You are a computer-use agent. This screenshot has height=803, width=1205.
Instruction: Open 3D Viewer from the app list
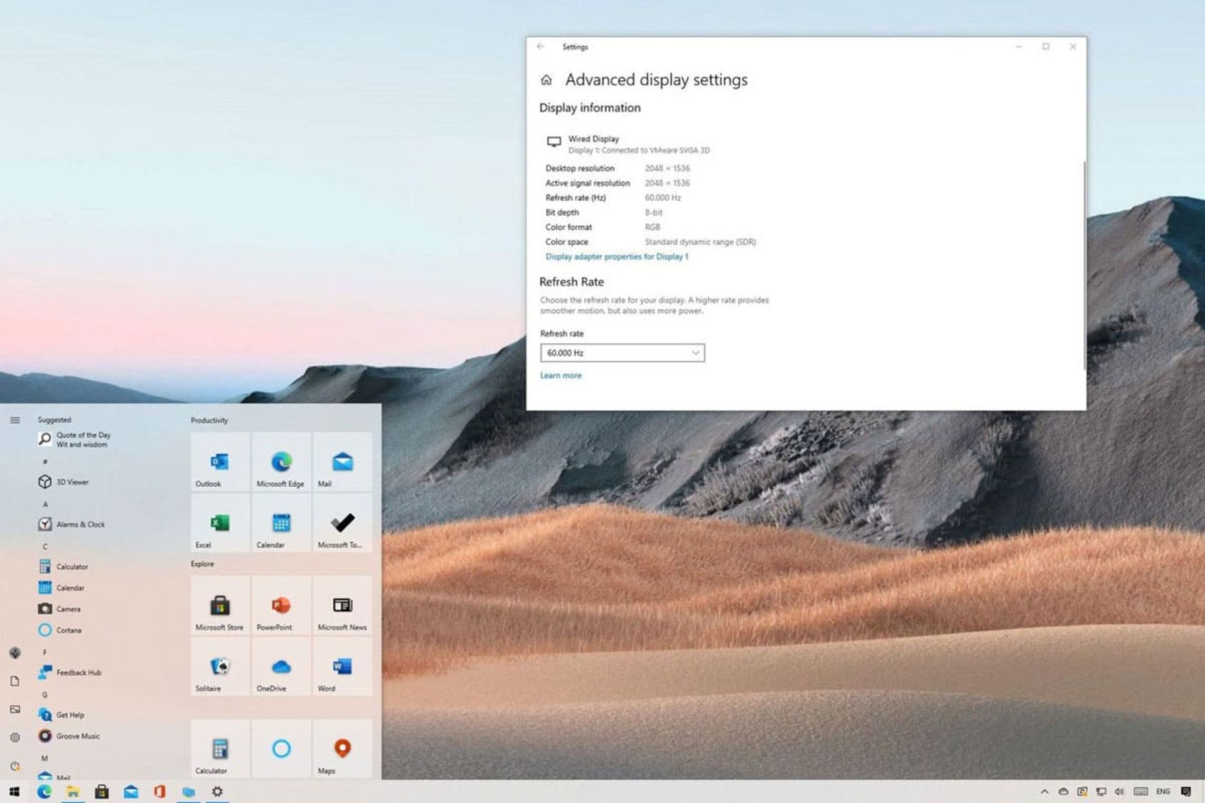[72, 482]
